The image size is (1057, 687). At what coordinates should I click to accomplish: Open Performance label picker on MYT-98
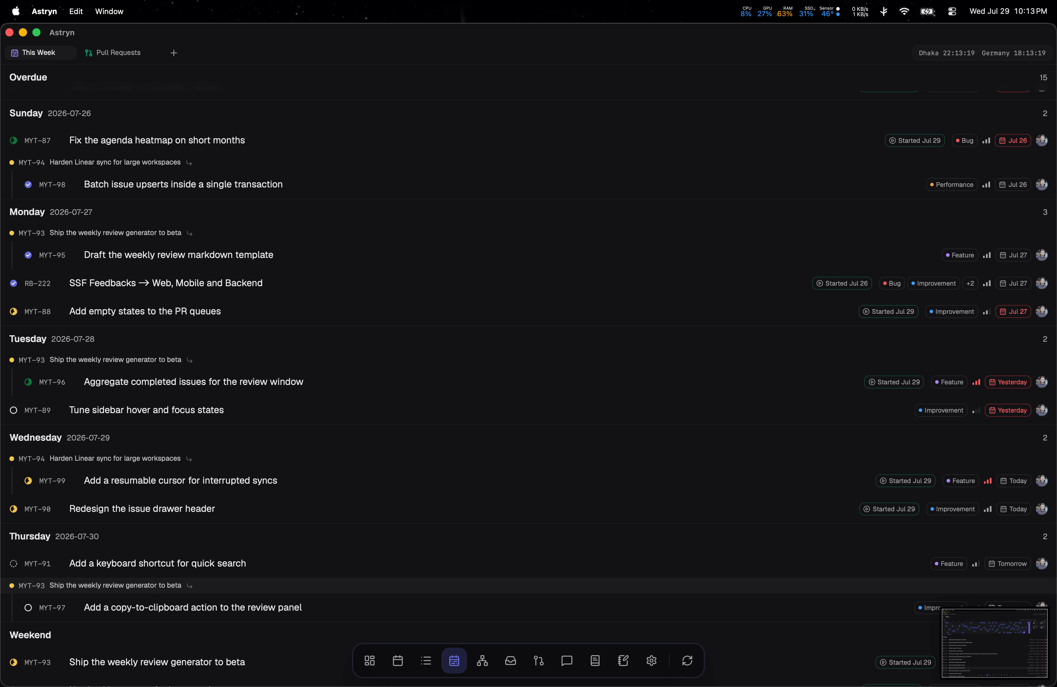(951, 185)
